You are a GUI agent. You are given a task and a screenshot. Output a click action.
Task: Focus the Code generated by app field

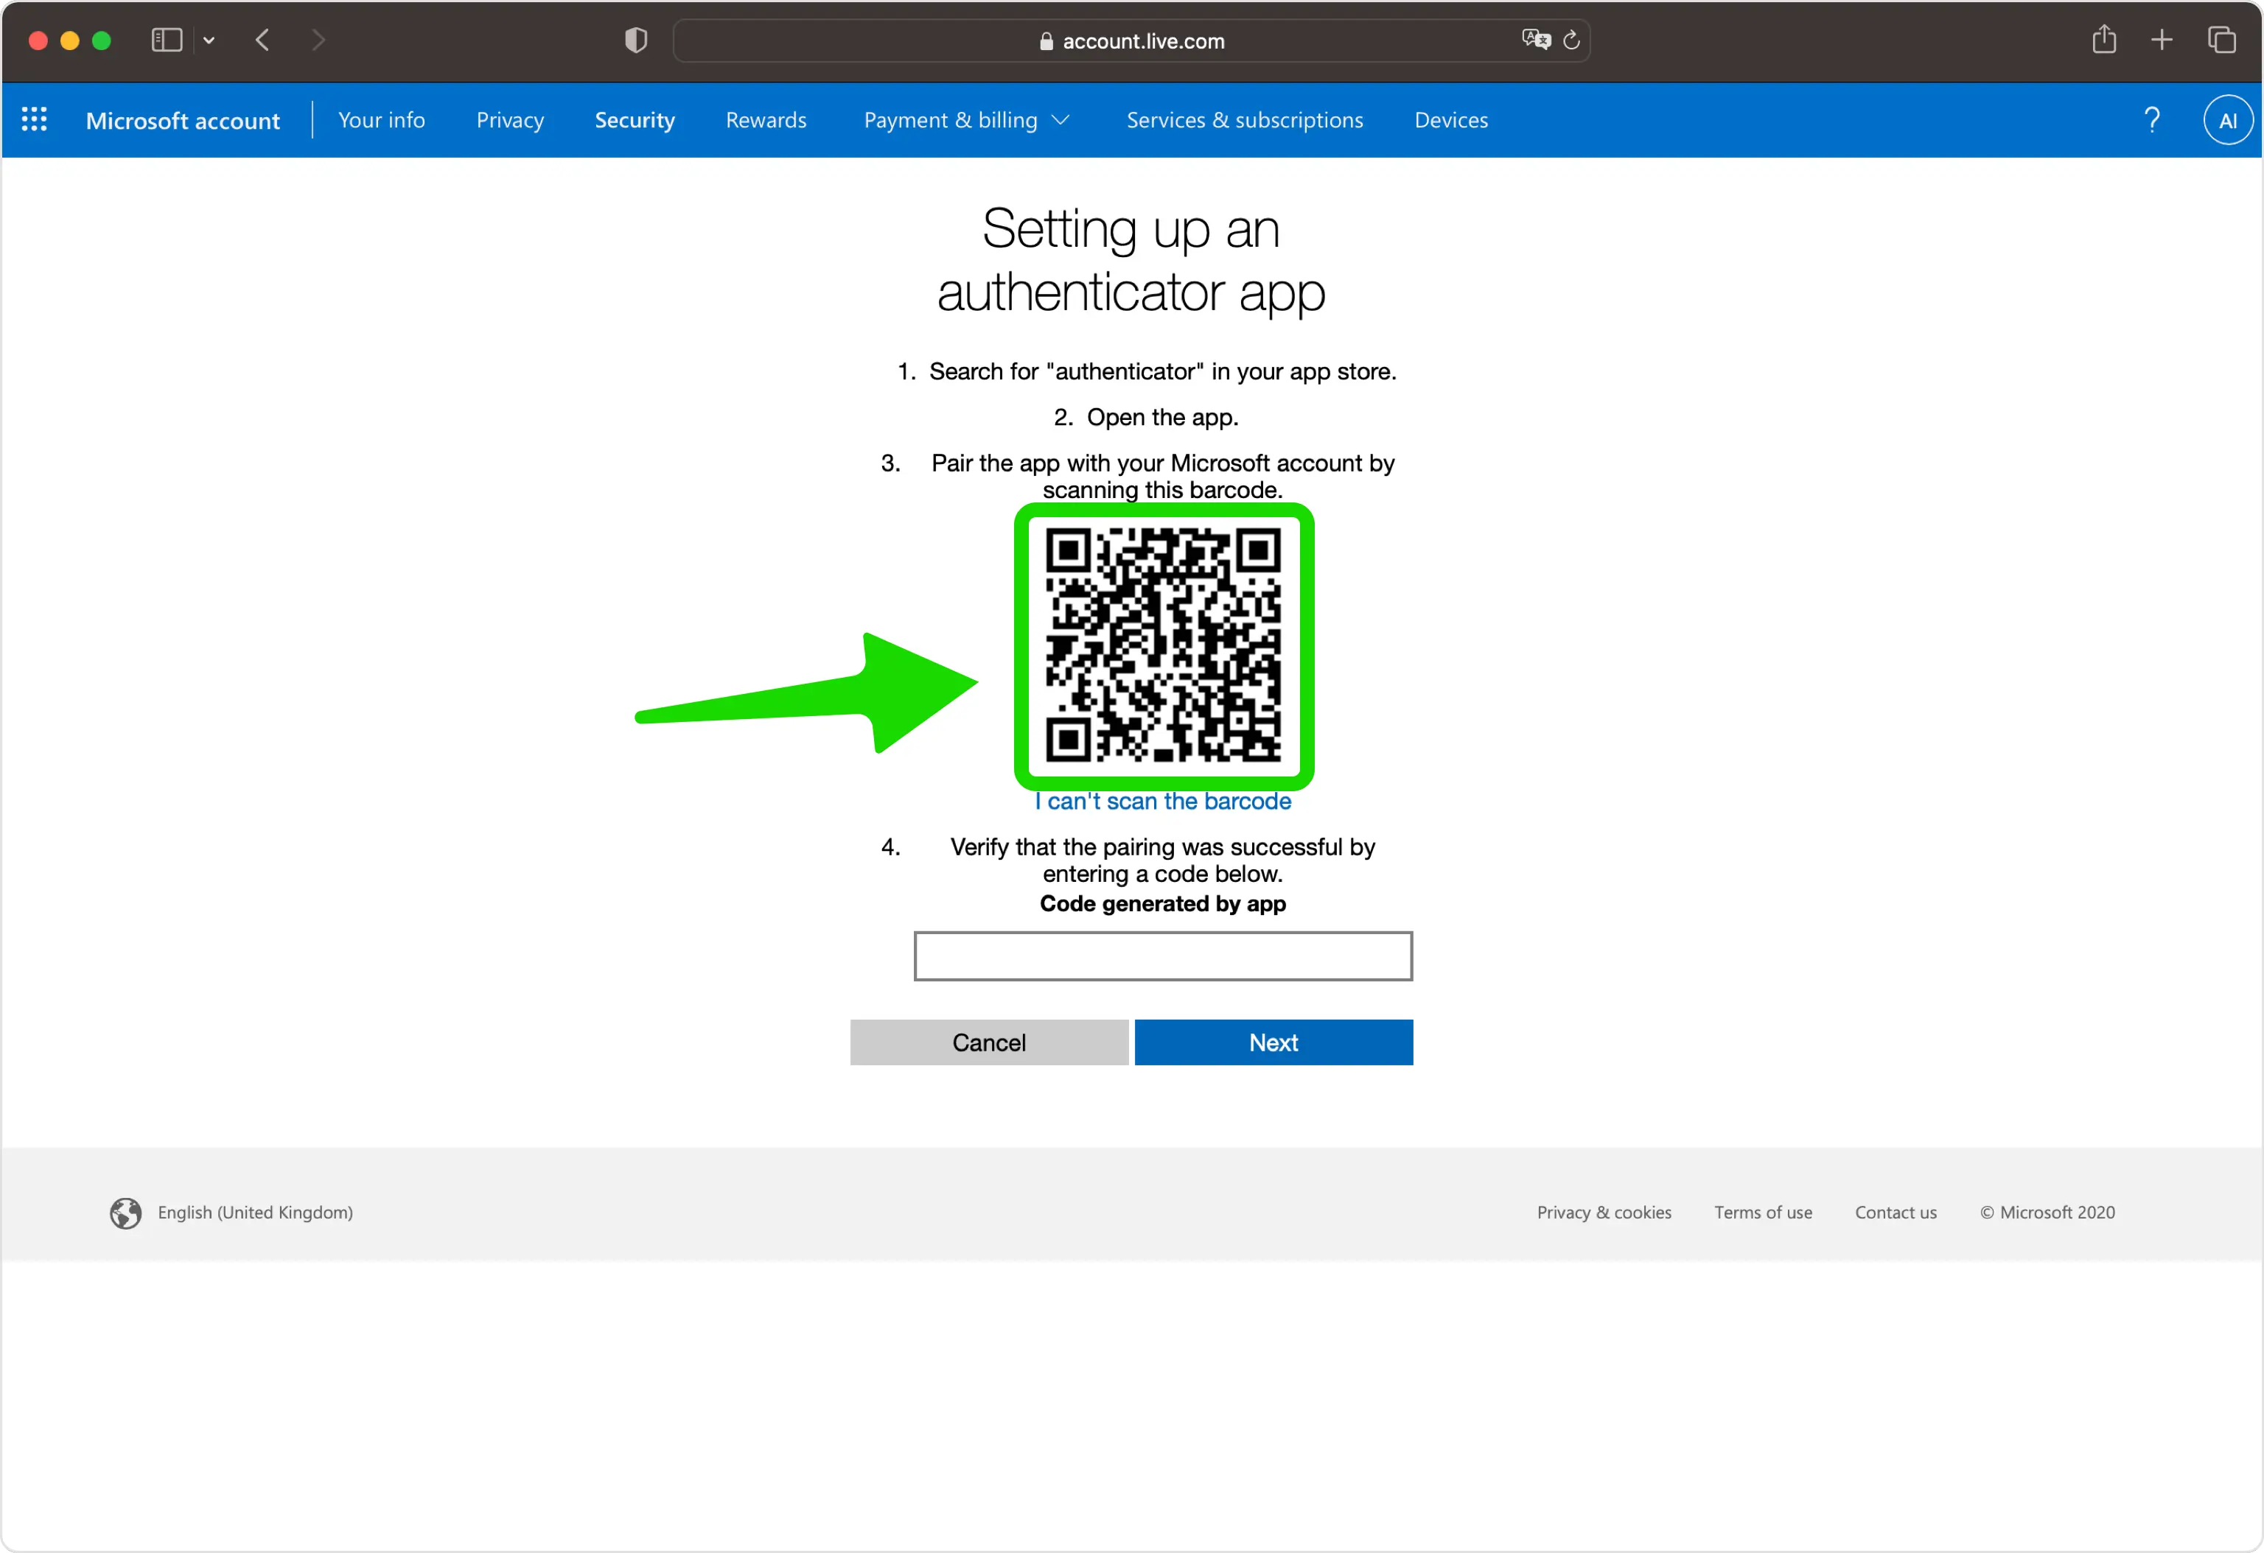[1163, 956]
